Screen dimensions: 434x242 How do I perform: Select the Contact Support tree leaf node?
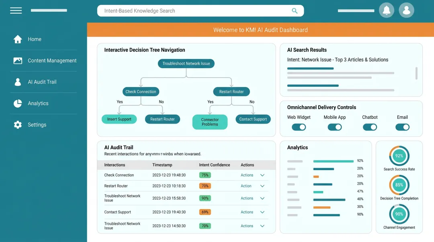click(x=253, y=119)
